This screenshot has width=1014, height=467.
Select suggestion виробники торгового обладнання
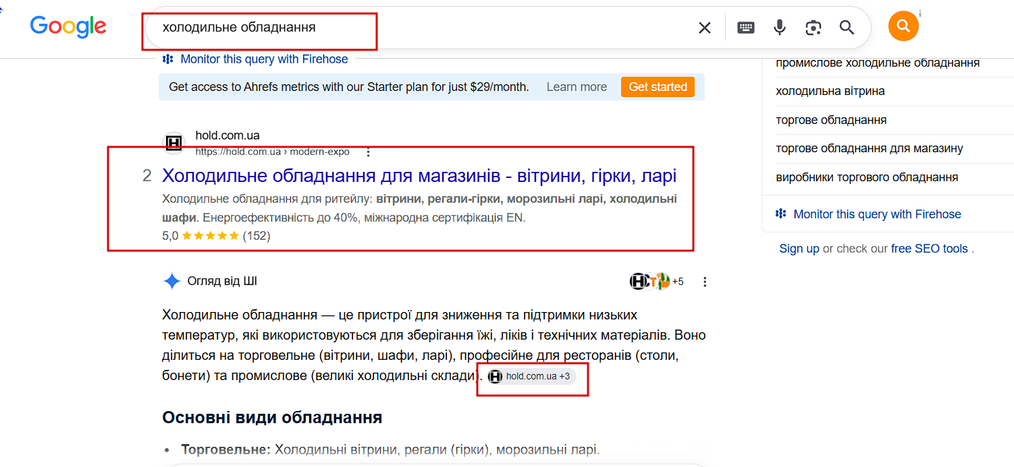tap(867, 177)
